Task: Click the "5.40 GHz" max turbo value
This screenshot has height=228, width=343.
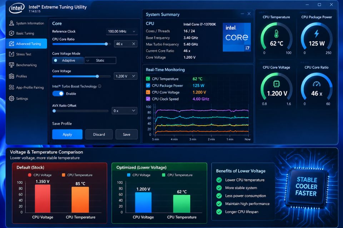Action: 191,44
